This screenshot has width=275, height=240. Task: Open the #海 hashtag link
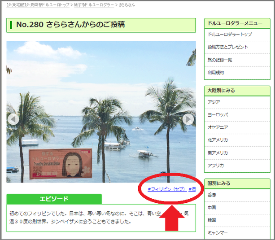tap(192, 189)
